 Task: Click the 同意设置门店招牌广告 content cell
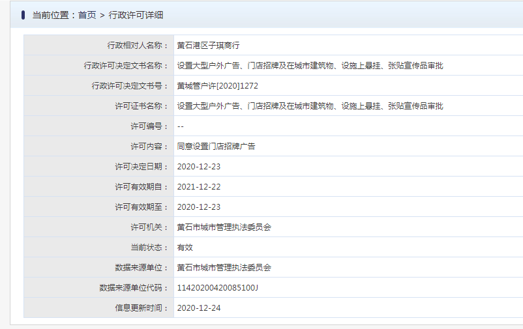click(x=348, y=146)
